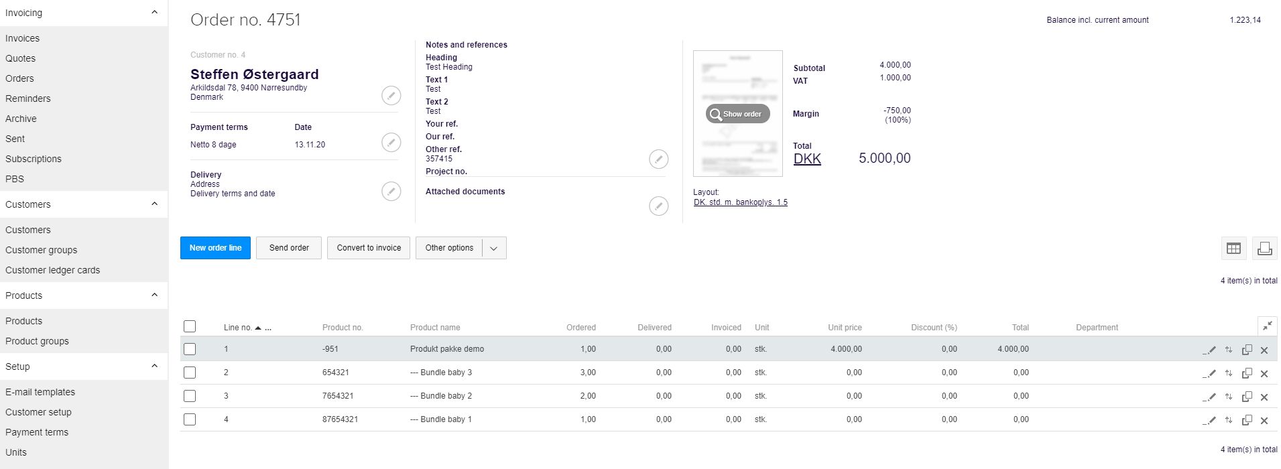Show order preview thumbnail
This screenshot has width=1281, height=469.
[737, 114]
